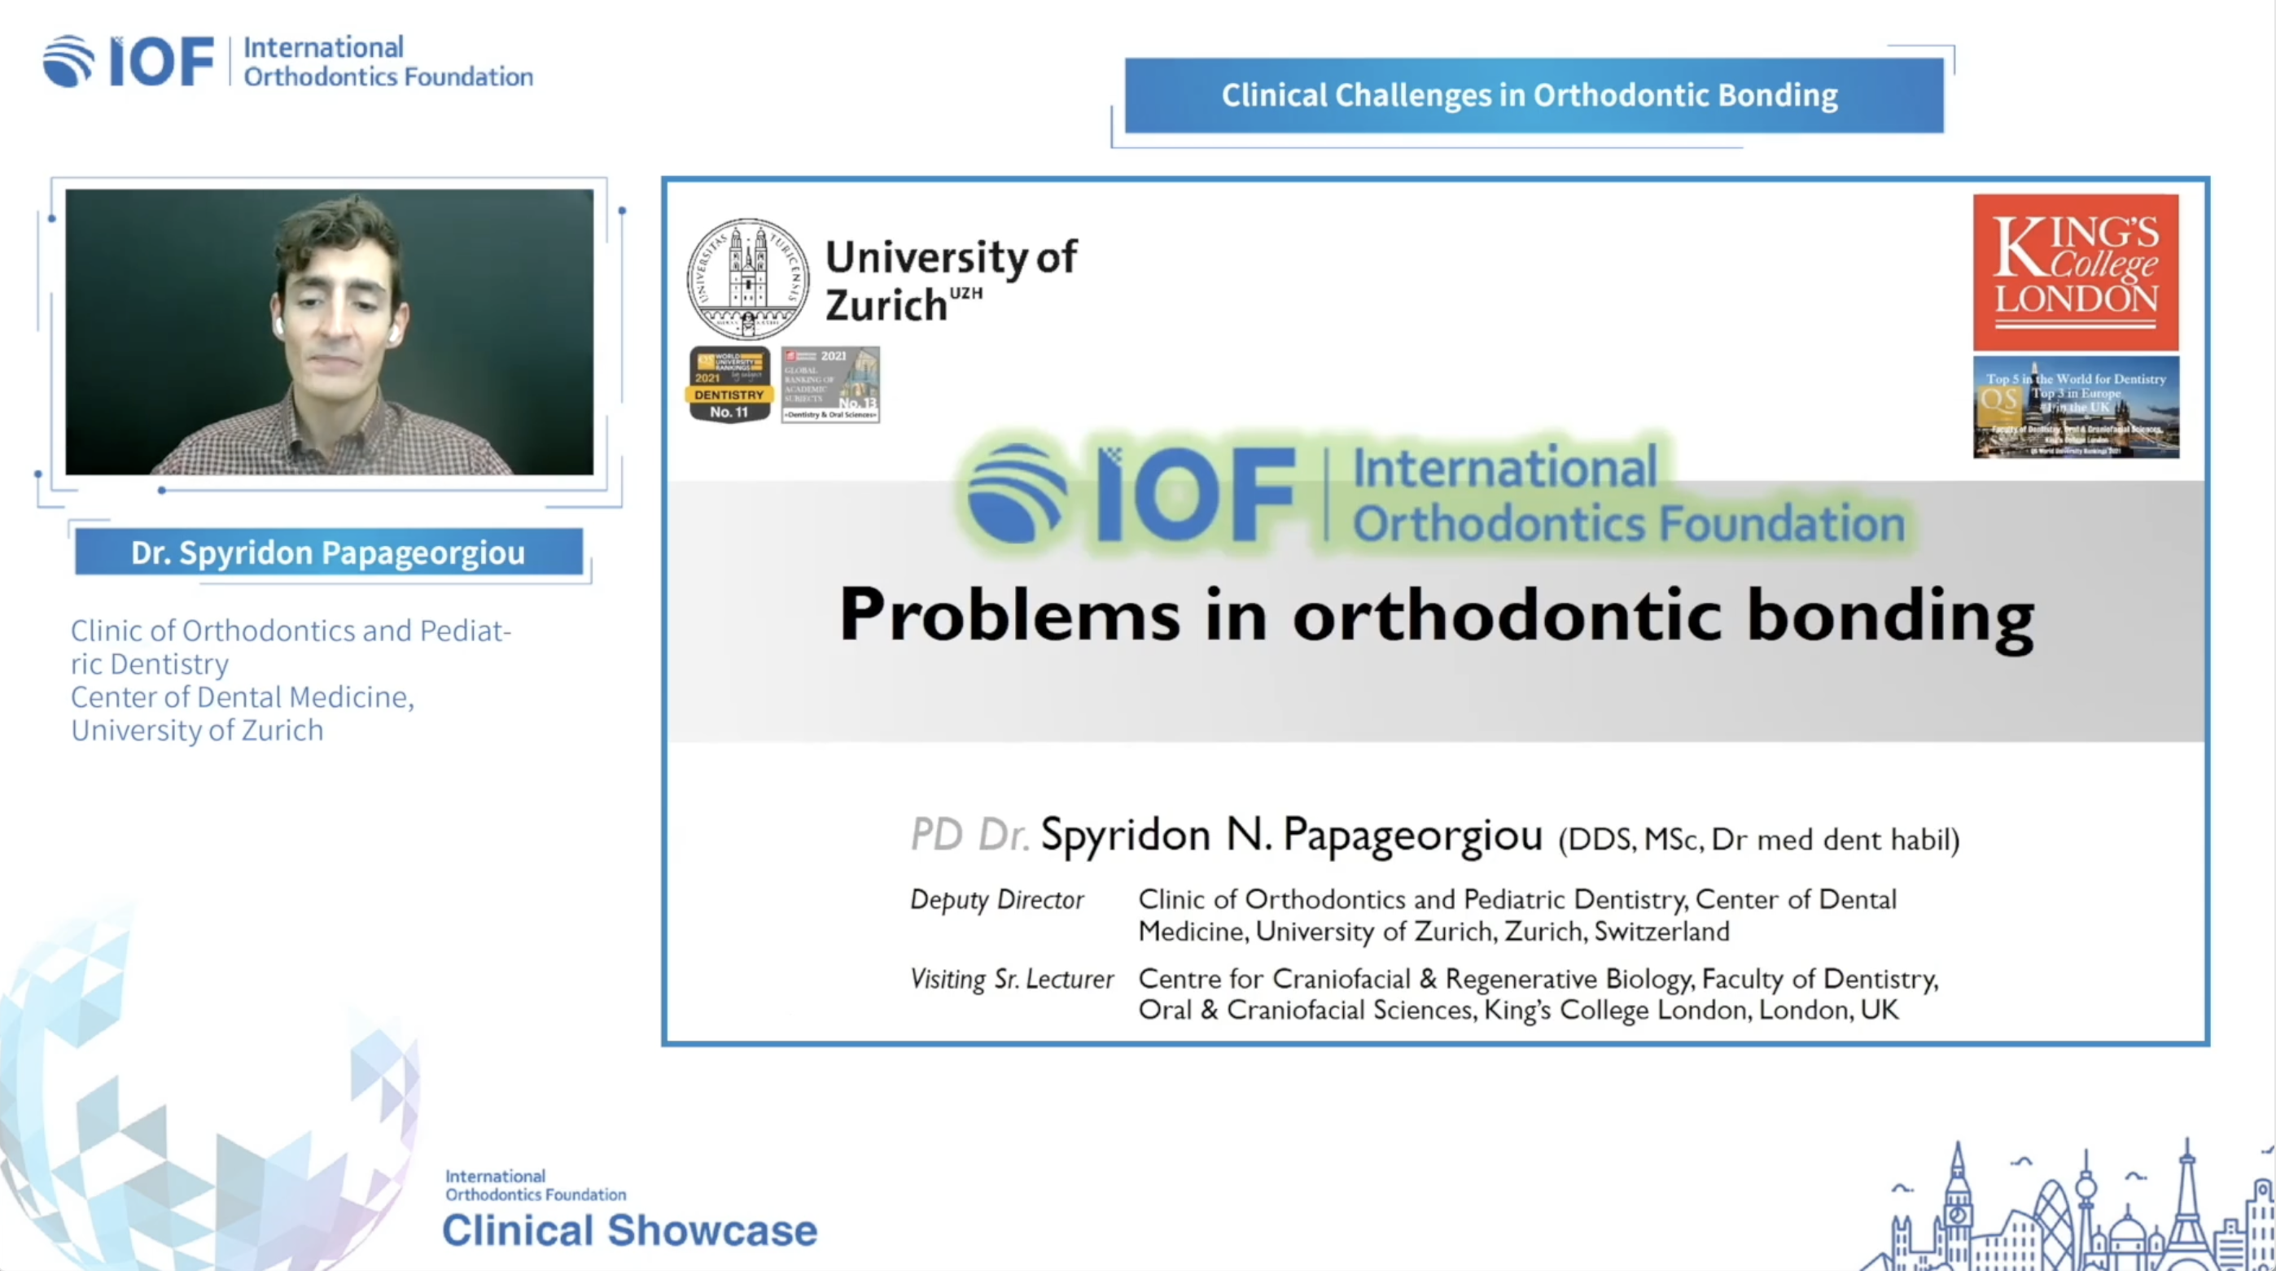Click the King's College London red logo
This screenshot has width=2276, height=1271.
coord(2076,273)
